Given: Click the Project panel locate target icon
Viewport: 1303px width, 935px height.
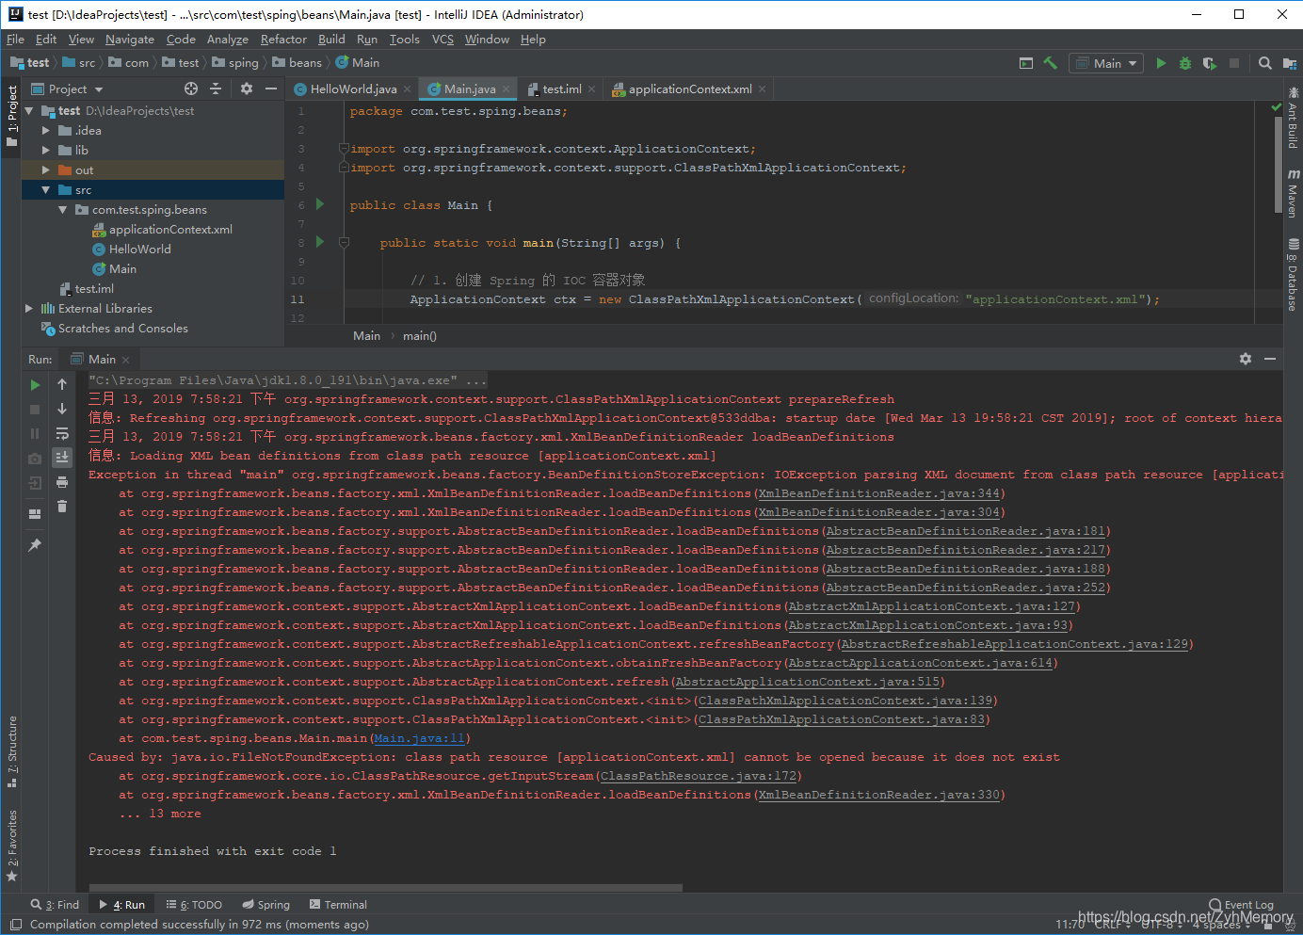Looking at the screenshot, I should (x=191, y=89).
